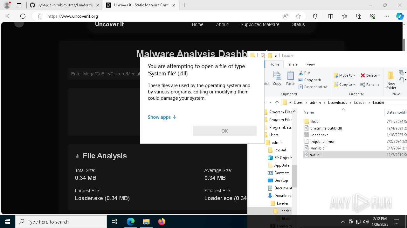Image resolution: width=407 pixels, height=228 pixels.
Task: Click Show apps in the dialog
Action: (x=162, y=117)
